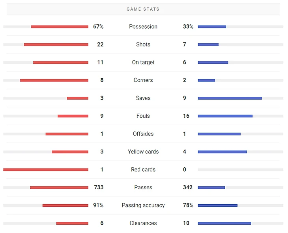Select the Passing accuracy label

click(143, 205)
